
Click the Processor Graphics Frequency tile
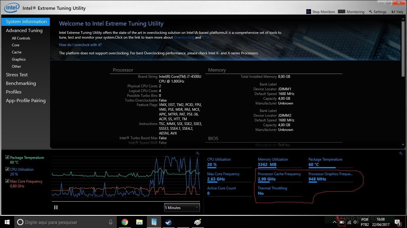(331, 177)
